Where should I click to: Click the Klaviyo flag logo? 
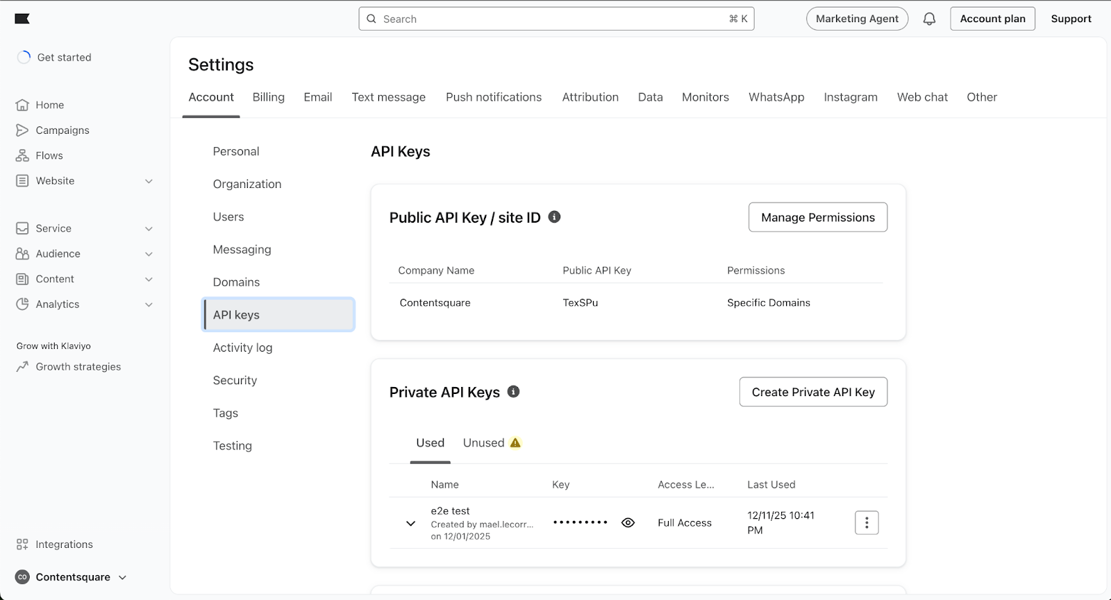(x=22, y=19)
